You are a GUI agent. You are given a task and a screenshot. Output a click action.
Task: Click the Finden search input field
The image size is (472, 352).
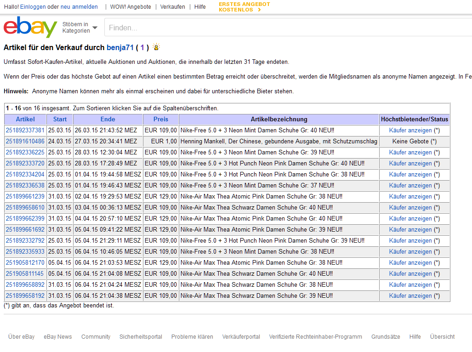point(285,28)
